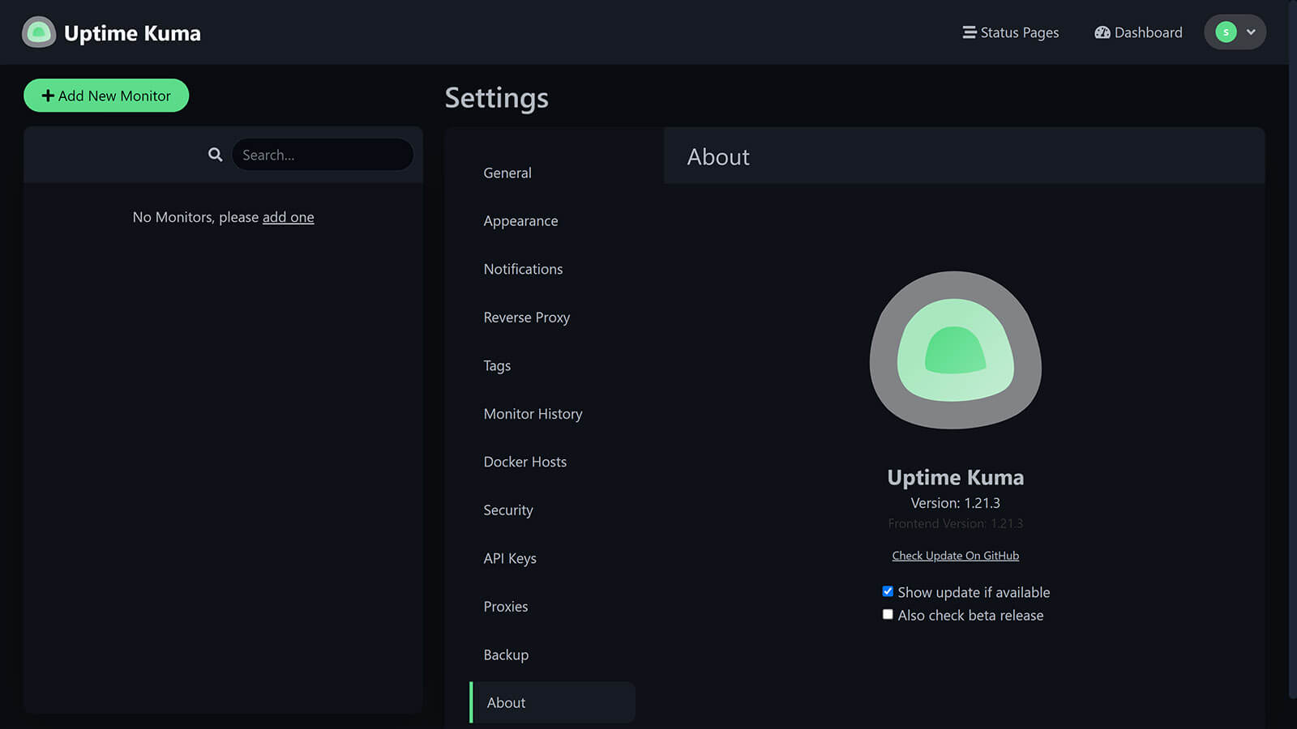Click the large Uptime Kuma mascot logo
The height and width of the screenshot is (729, 1297).
click(x=955, y=351)
